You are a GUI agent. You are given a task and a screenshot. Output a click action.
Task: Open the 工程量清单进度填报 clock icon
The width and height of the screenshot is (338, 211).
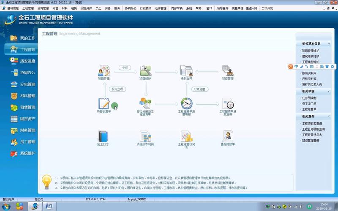pos(186,103)
